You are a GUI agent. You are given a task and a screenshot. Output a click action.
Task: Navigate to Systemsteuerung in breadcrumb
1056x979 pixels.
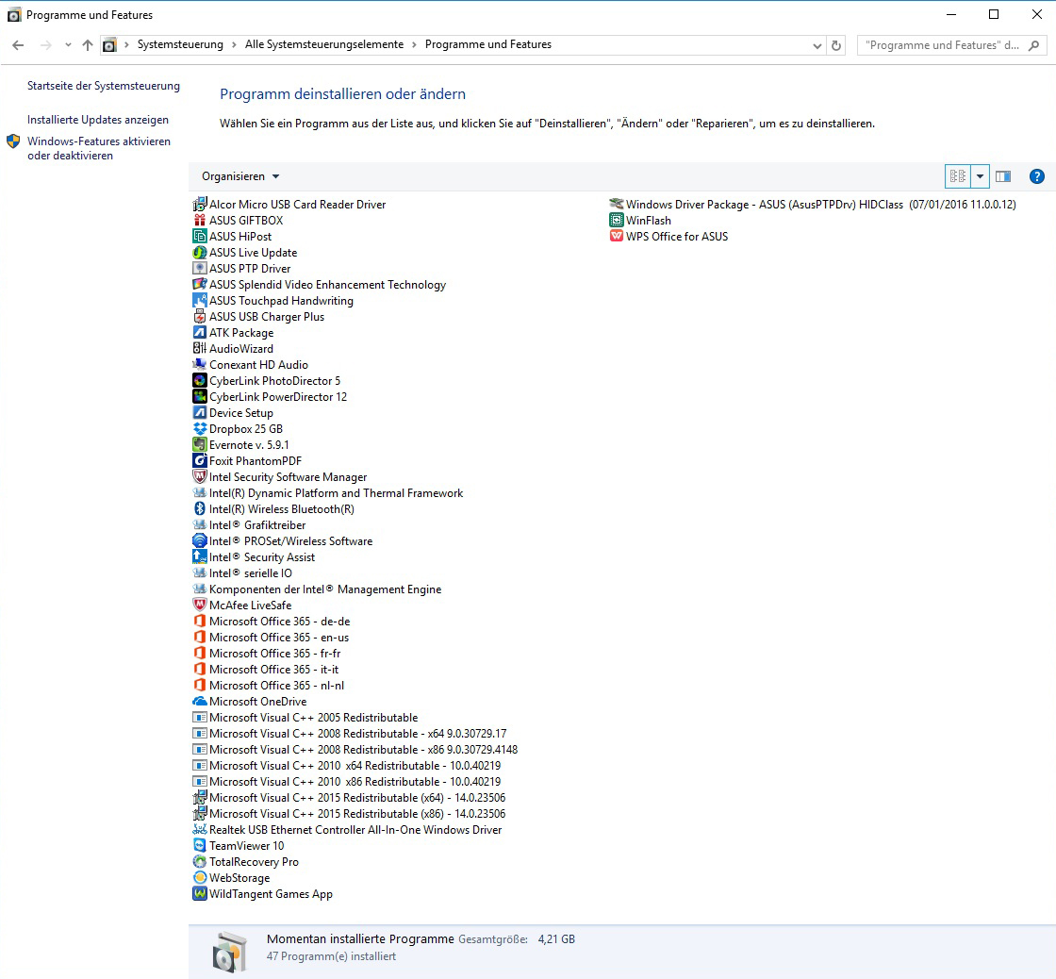(180, 44)
